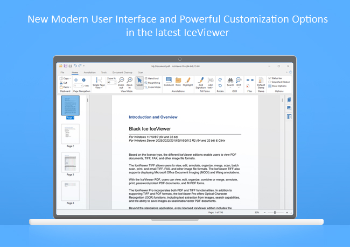The height and width of the screenshot is (247, 350).
Task: Click the minus button beside the zoom slider
Action: (265, 213)
